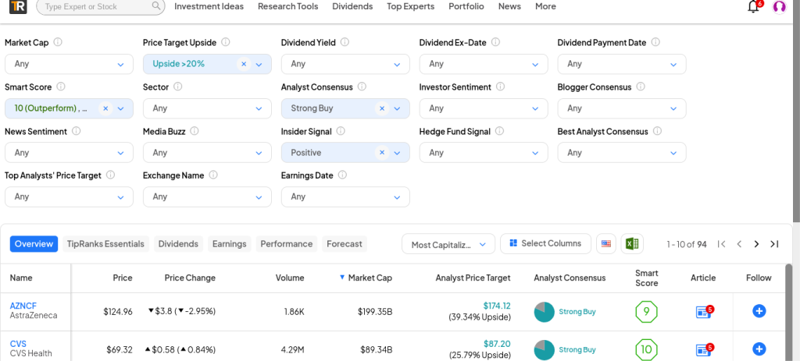
Task: Clear the Strong Buy consensus filter
Action: point(381,108)
